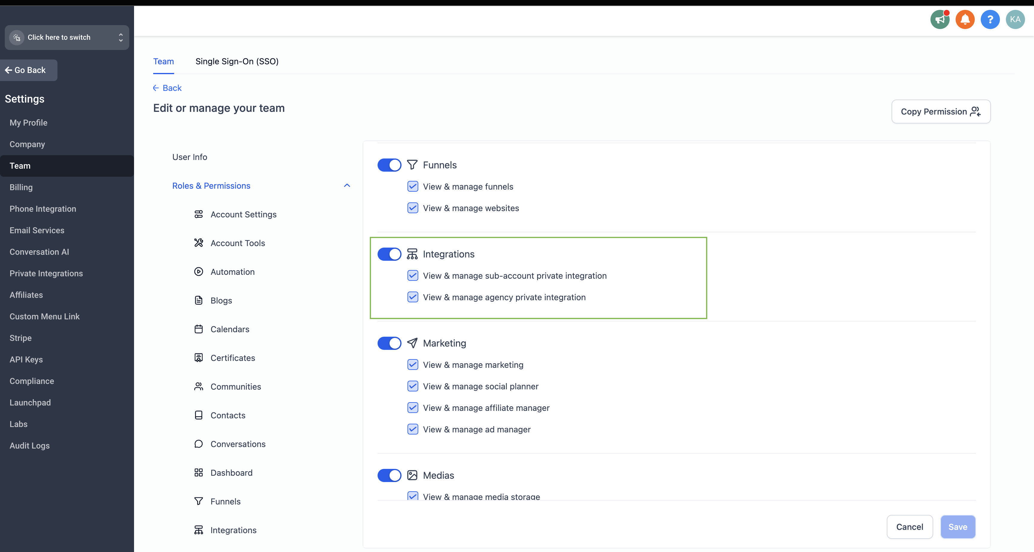Viewport: 1034px width, 552px height.
Task: Disable the Integrations toggle switch
Action: [389, 254]
